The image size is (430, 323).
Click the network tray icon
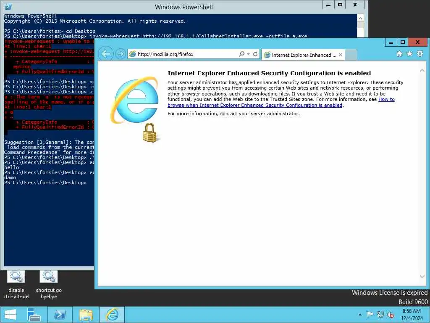[x=380, y=315]
